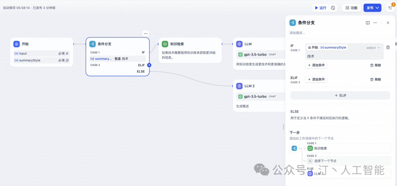Open the node ellipsis menu above 条件分支
The image size is (397, 186).
click(x=145, y=33)
